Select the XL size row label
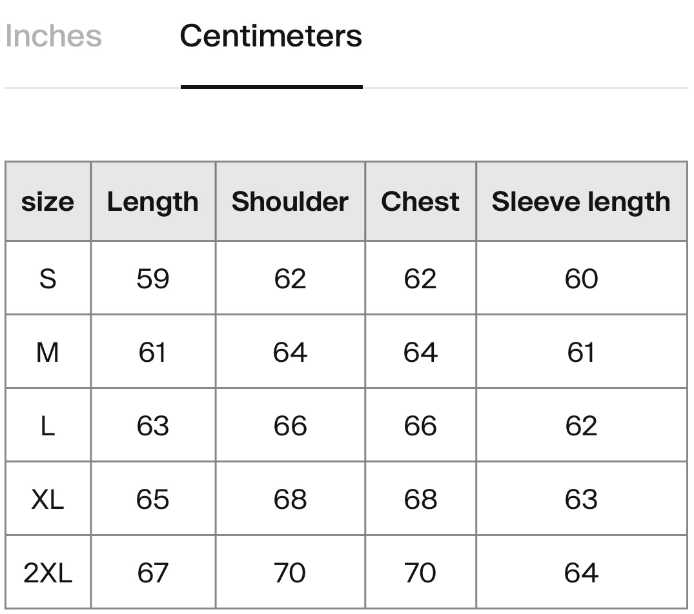Viewport: 694px width, 614px height. click(48, 499)
